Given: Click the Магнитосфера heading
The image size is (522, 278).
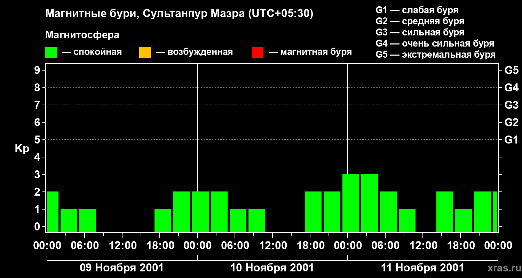Looking at the screenshot, I should pos(82,35).
